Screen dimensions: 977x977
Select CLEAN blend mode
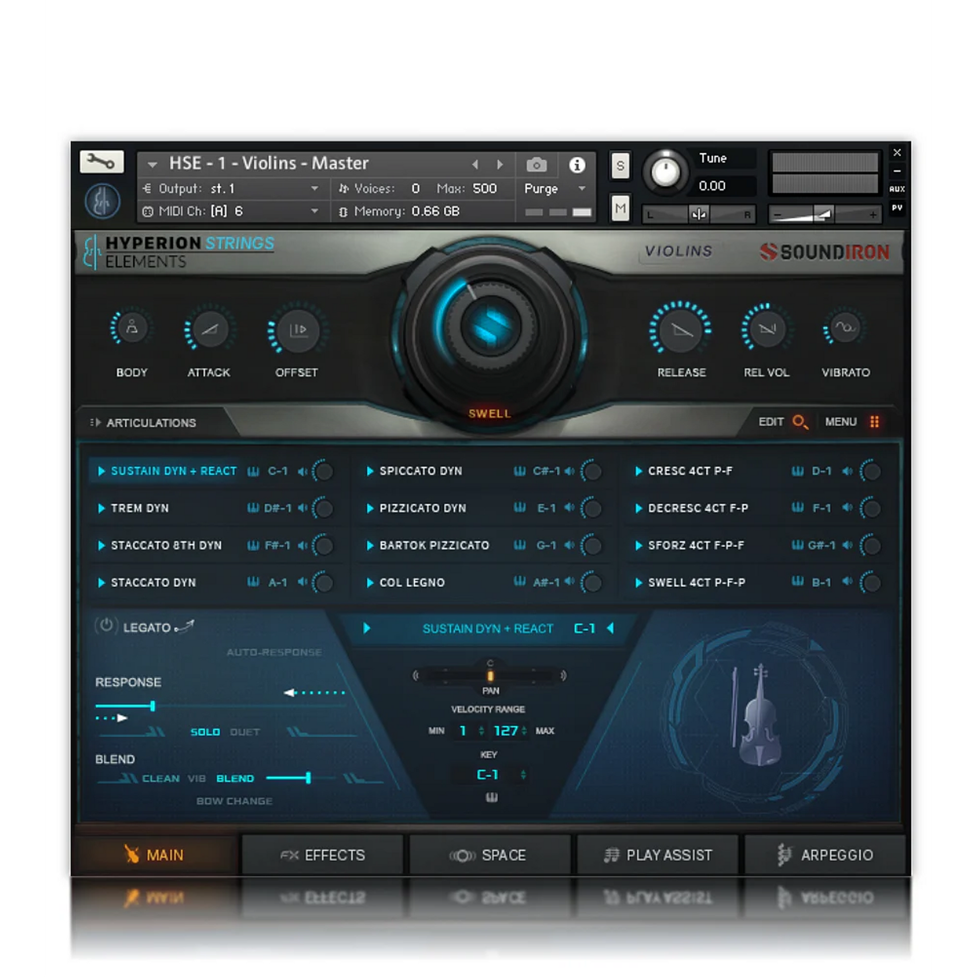coord(161,779)
